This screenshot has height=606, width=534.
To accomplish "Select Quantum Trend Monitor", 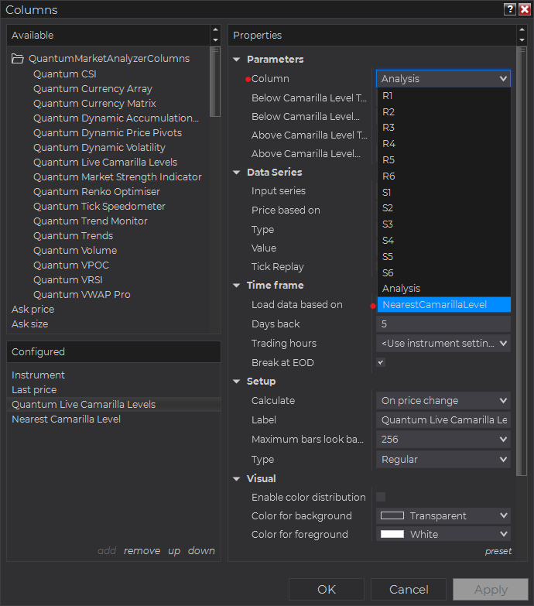I will (91, 221).
